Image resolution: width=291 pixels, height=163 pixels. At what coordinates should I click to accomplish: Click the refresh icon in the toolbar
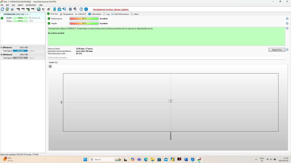click(x=3, y=9)
